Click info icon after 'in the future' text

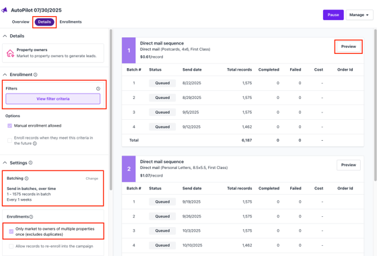[35, 143]
